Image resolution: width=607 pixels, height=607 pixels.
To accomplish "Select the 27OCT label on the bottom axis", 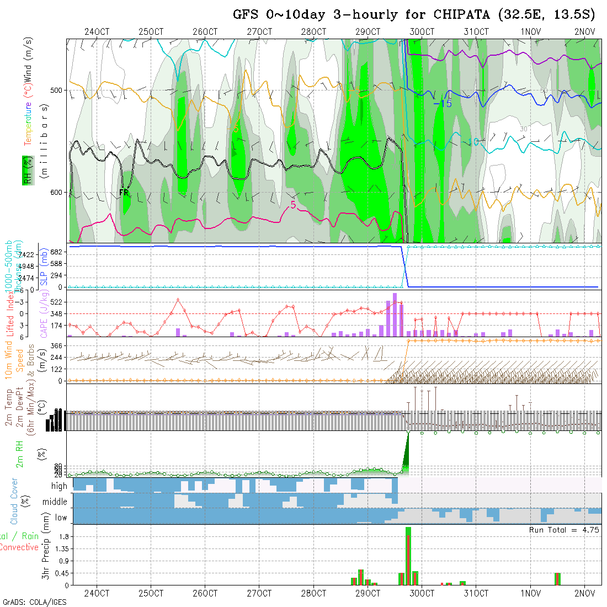I will [x=259, y=594].
